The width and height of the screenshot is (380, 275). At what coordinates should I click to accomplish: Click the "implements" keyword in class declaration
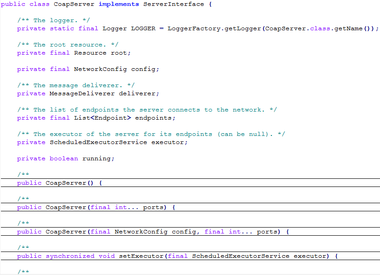click(119, 5)
